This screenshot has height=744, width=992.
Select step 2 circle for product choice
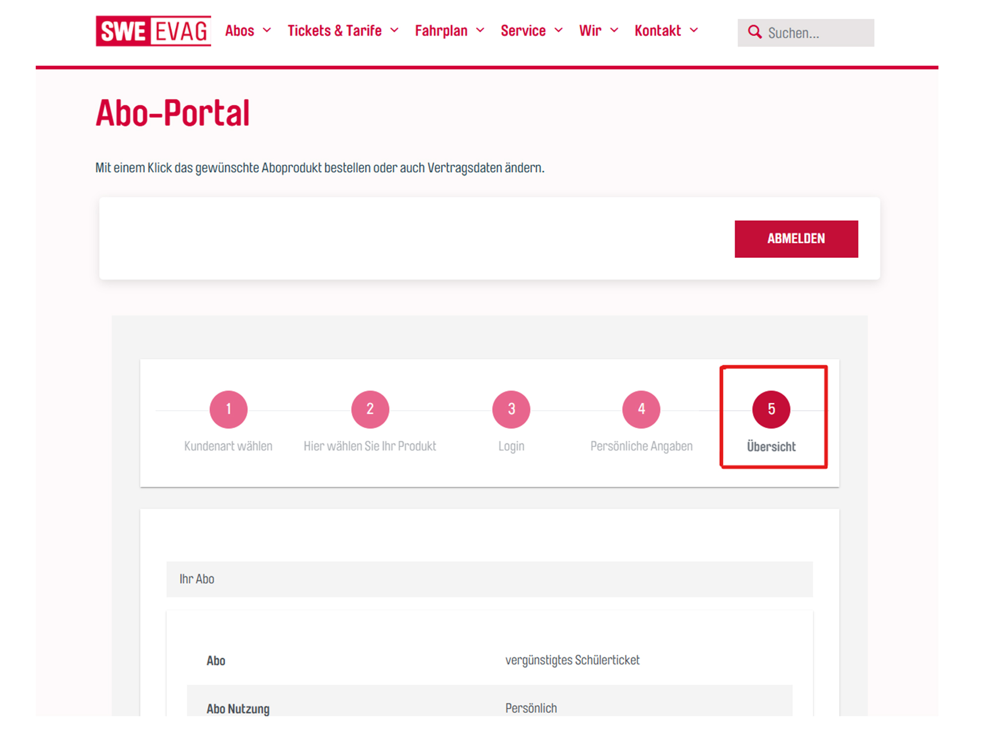coord(370,409)
